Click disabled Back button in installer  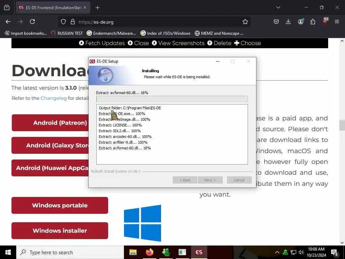click(x=185, y=180)
